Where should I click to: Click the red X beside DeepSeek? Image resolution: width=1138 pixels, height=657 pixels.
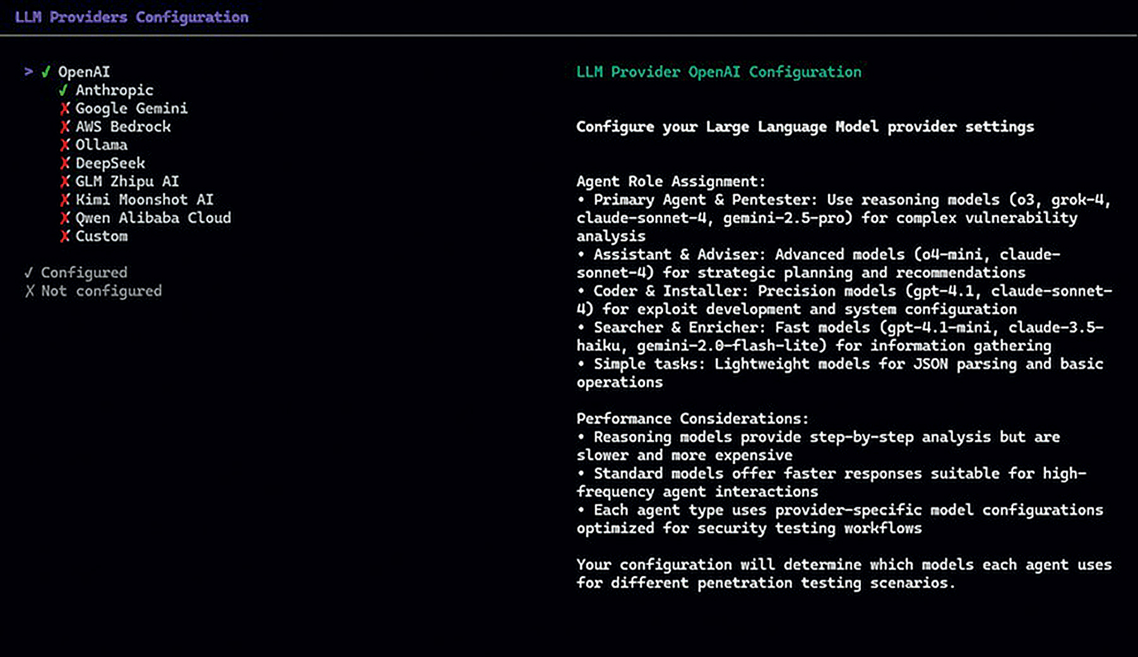[64, 163]
